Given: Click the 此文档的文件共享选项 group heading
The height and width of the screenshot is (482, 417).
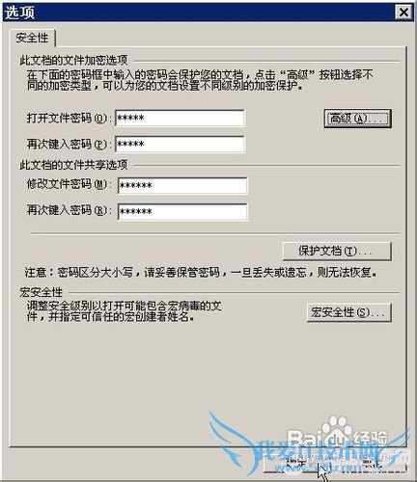Looking at the screenshot, I should pyautogui.click(x=73, y=165).
